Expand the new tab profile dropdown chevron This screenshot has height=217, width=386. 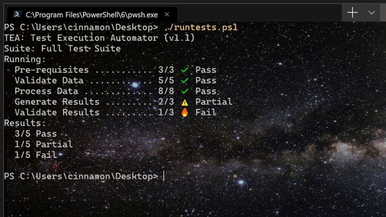[371, 13]
